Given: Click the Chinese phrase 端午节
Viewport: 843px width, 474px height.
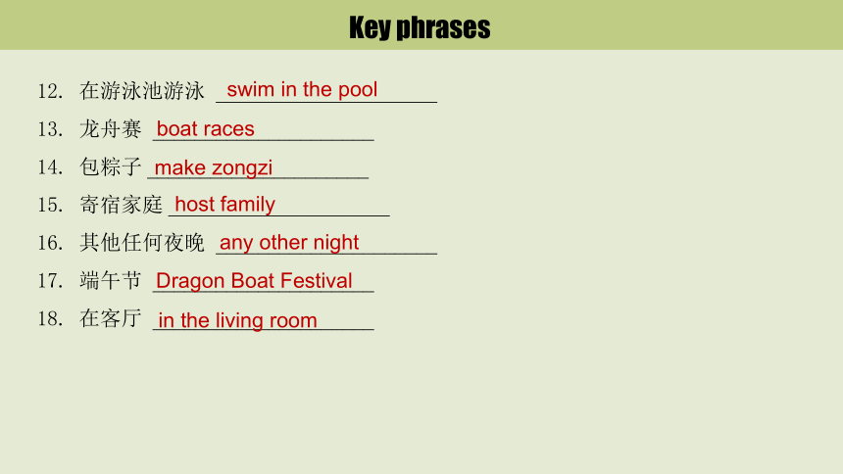Looking at the screenshot, I should pyautogui.click(x=111, y=280).
